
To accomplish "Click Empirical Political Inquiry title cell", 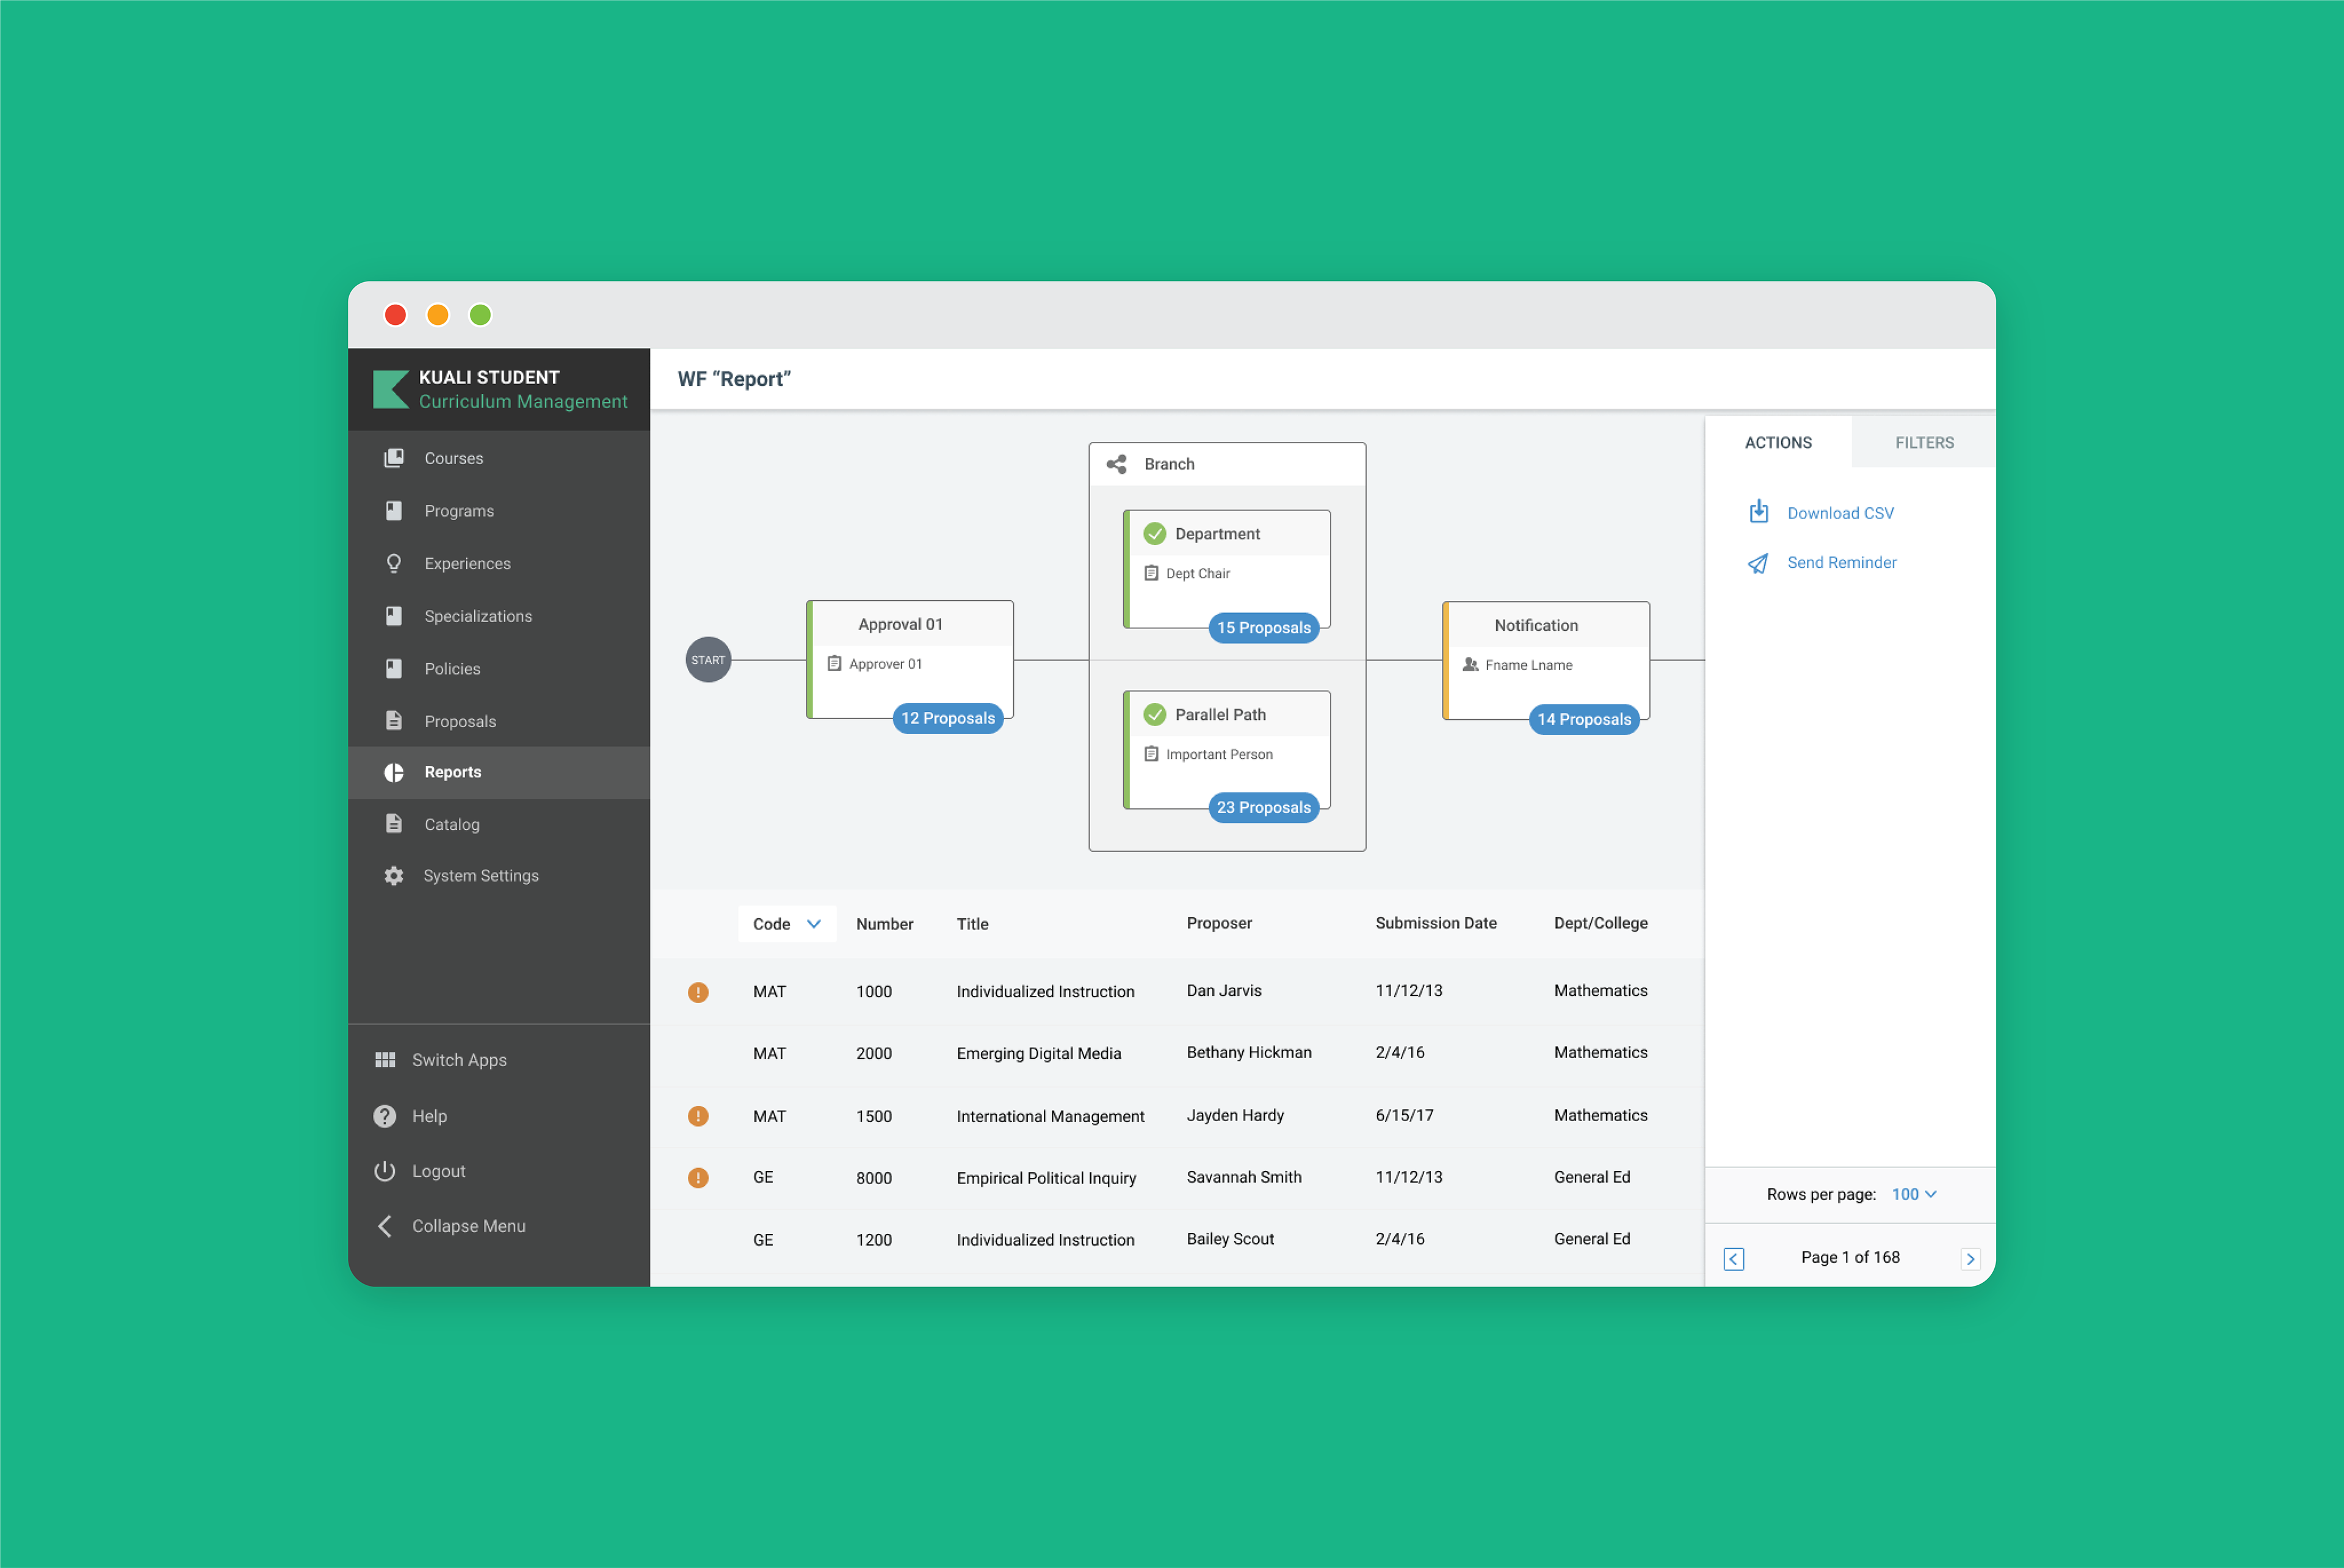I will point(1046,1178).
